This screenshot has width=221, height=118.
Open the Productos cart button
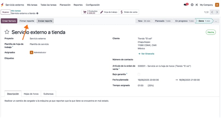90,12
